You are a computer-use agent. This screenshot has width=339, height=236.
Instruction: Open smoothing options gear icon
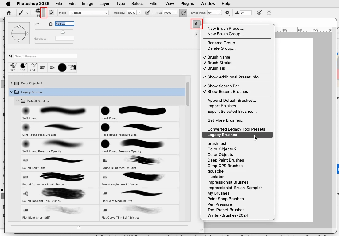[227, 13]
